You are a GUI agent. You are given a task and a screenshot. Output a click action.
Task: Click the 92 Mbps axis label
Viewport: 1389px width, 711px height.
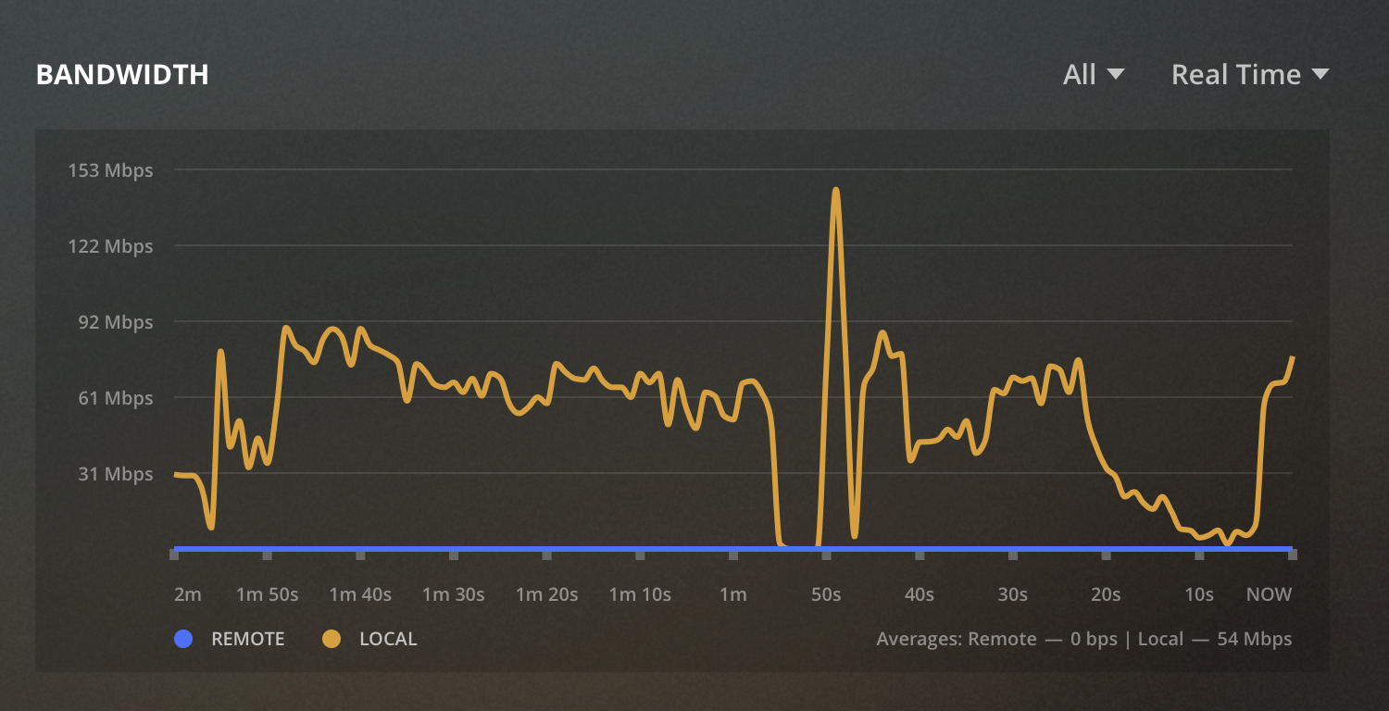click(116, 322)
